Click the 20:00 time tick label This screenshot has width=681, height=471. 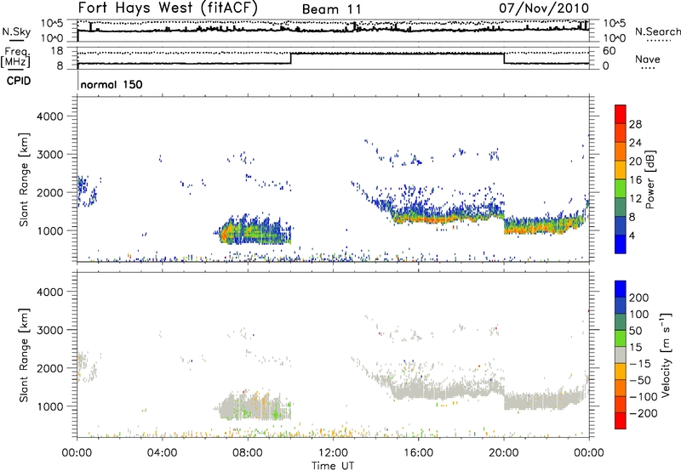point(503,453)
